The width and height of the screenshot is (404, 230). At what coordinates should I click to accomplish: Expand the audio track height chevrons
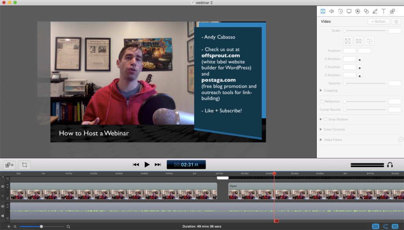point(7,206)
